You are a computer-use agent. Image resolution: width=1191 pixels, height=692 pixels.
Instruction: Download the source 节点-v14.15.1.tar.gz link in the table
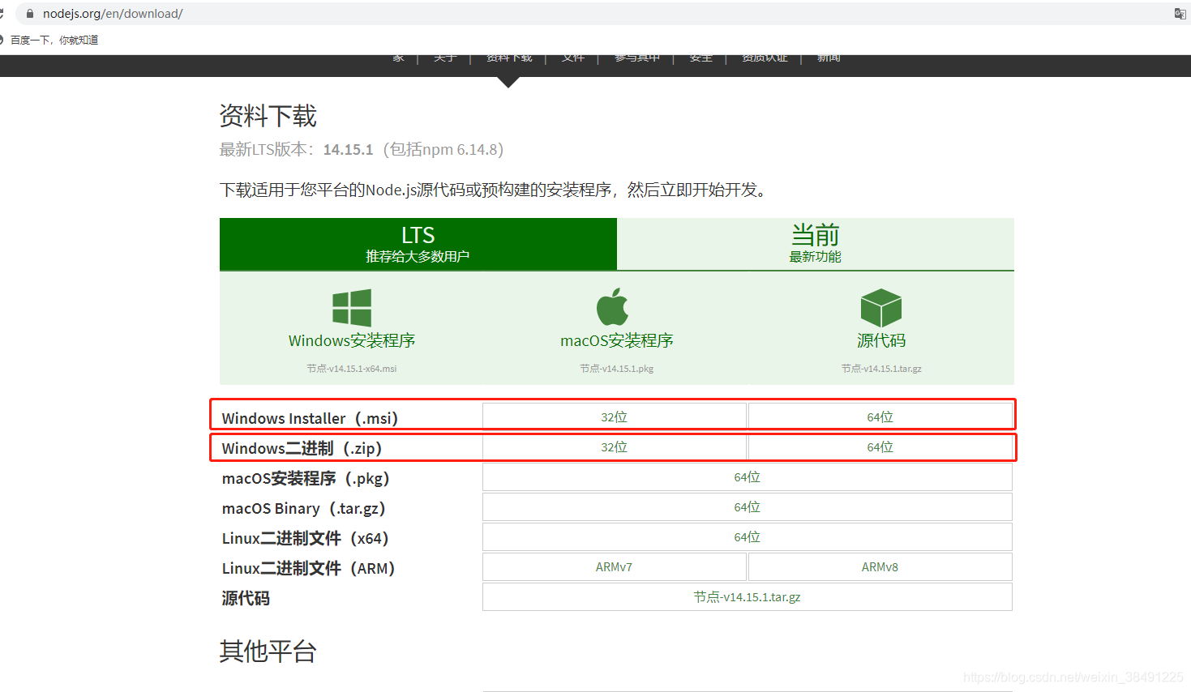point(748,597)
